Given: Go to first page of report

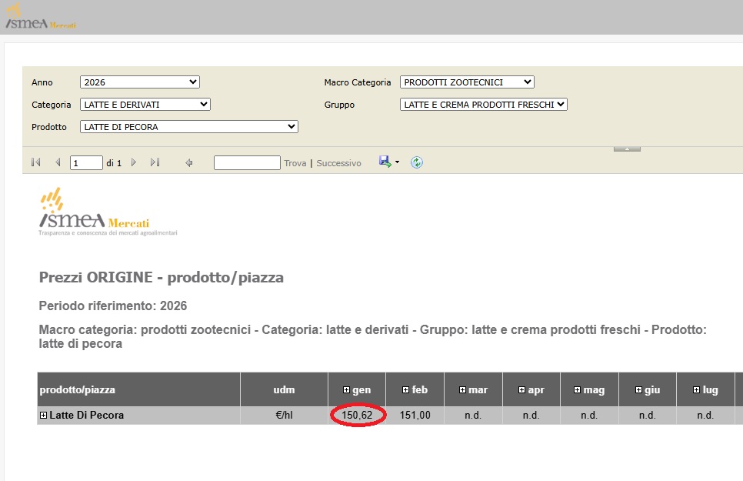Looking at the screenshot, I should click(36, 162).
